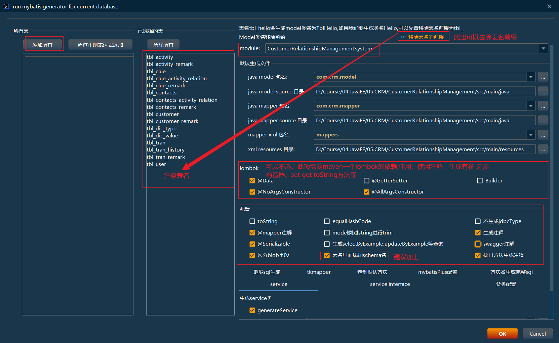Toggle the @Data lombok checkbox
559x343 pixels.
[252, 181]
